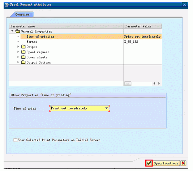Close the Spool Request Attributes window
This screenshot has height=171, width=193.
click(184, 5)
